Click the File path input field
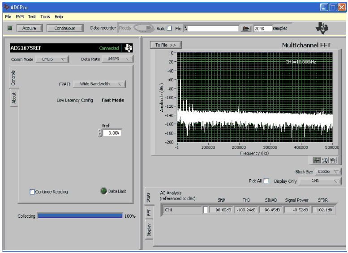Screen dimensions: 348x253 point(213,28)
